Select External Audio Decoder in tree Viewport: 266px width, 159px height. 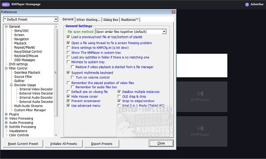coord(36,102)
